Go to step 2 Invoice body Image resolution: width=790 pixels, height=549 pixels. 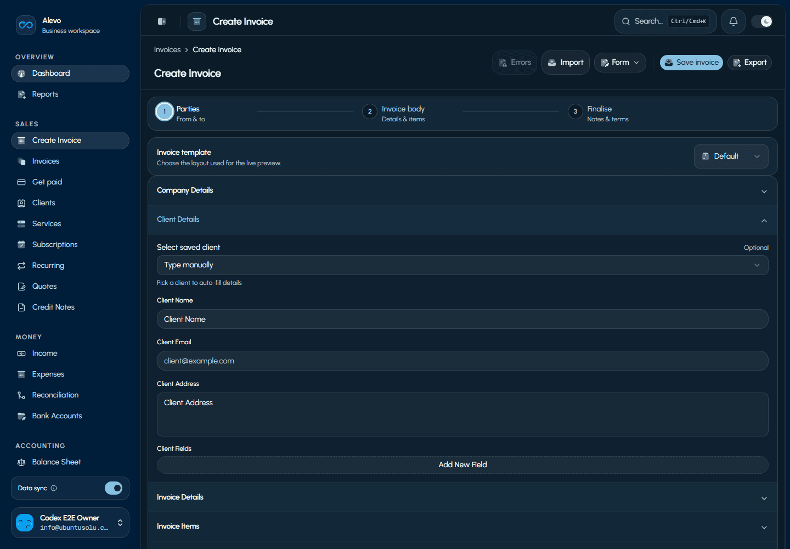pos(394,114)
